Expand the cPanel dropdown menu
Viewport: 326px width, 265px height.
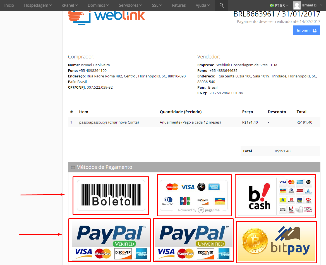70,5
